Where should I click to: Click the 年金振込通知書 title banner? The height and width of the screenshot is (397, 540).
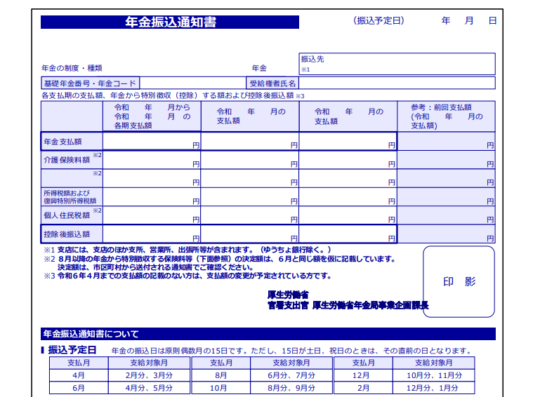(170, 22)
